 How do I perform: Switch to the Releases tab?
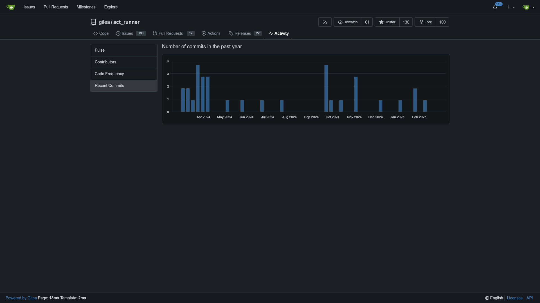tap(242, 33)
